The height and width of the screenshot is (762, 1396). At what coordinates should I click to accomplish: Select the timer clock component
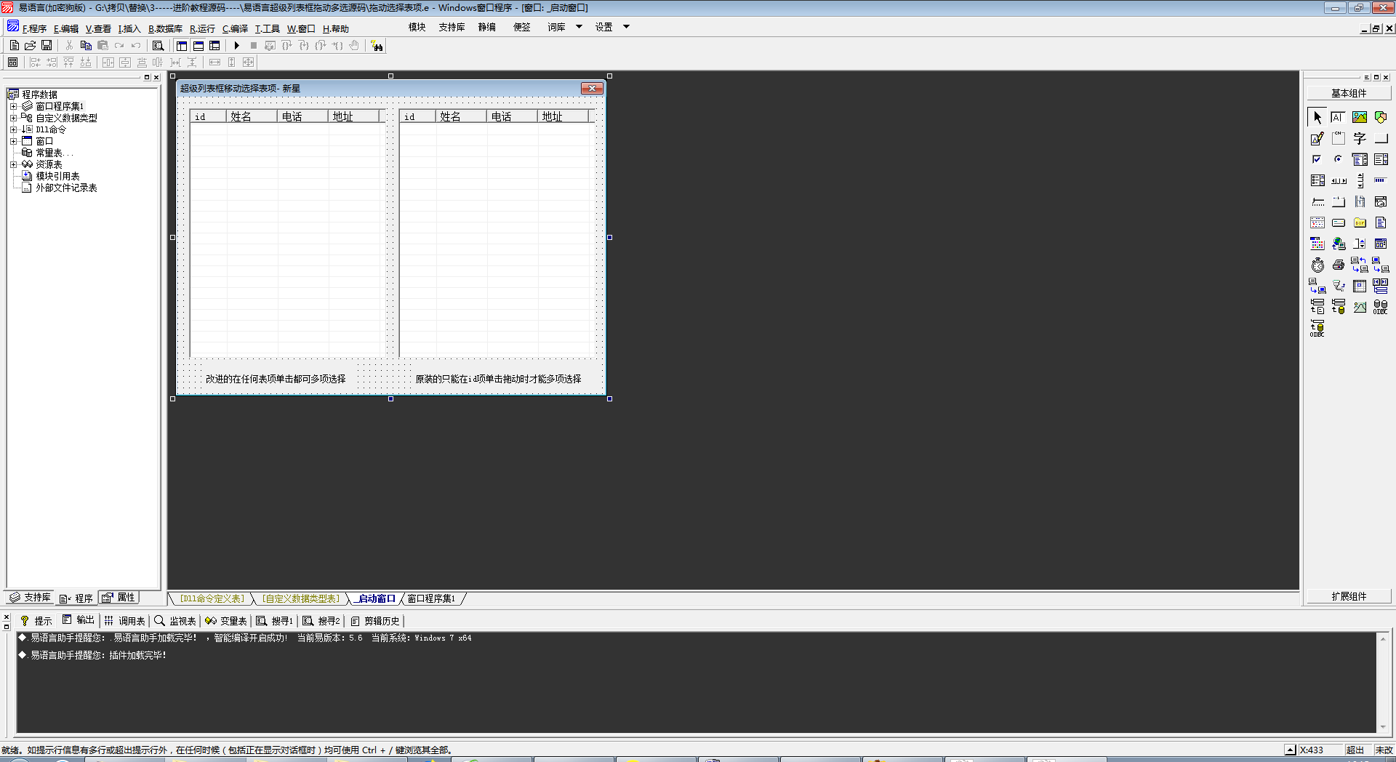tap(1317, 265)
